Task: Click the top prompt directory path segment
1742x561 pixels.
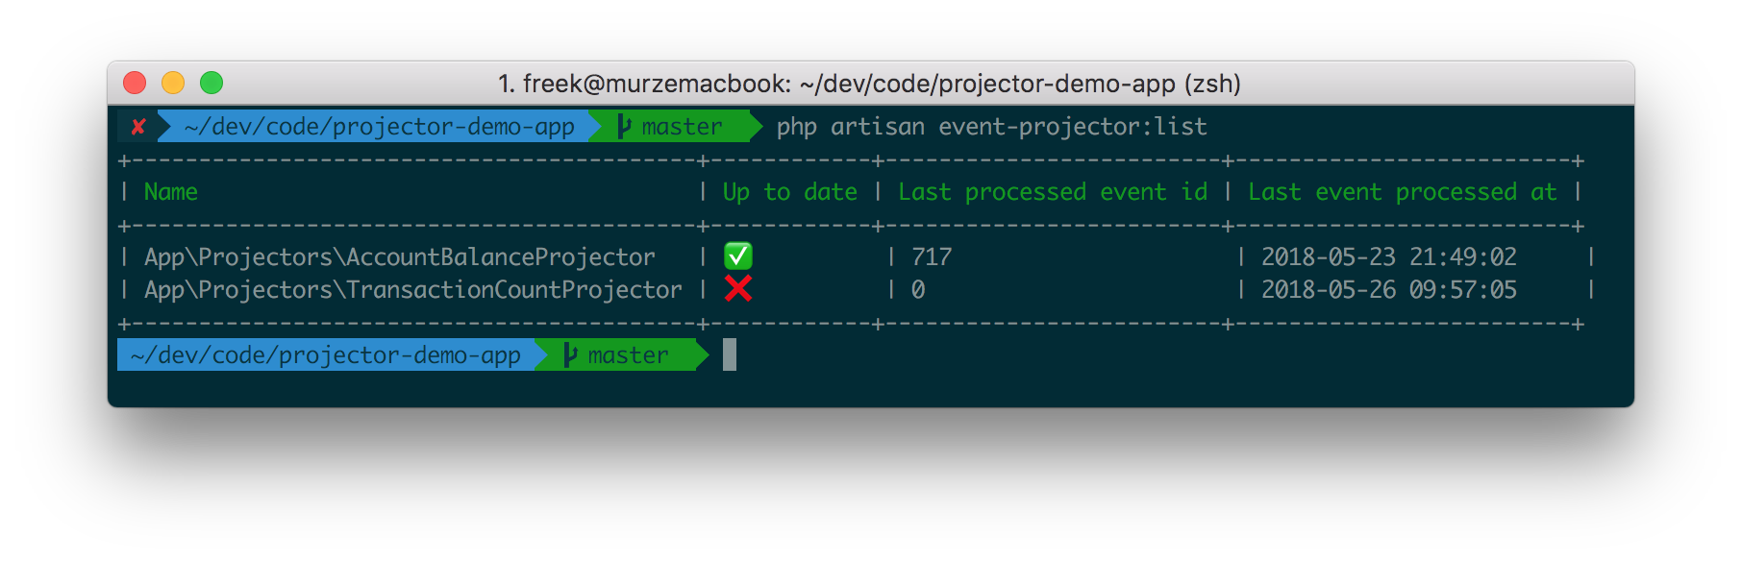Action: point(379,127)
